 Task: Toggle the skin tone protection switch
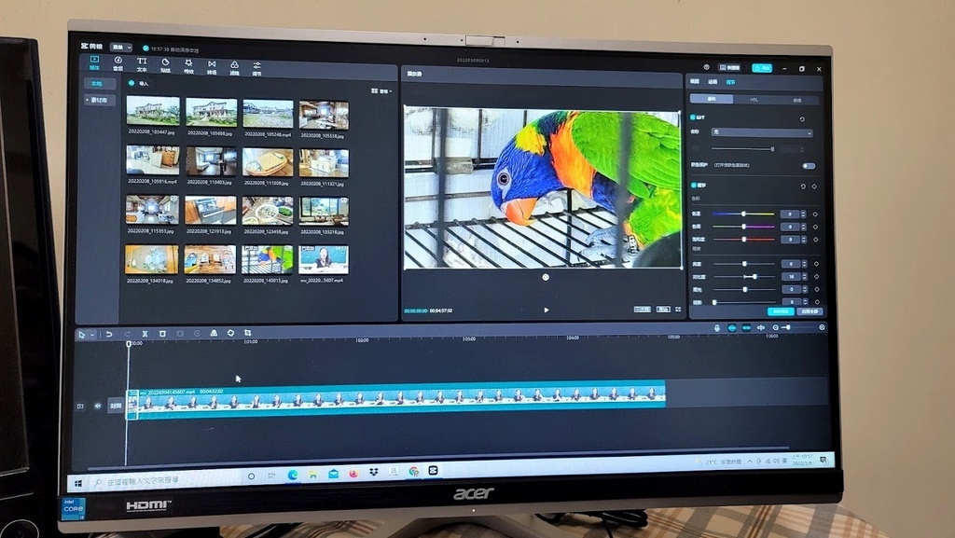[809, 166]
